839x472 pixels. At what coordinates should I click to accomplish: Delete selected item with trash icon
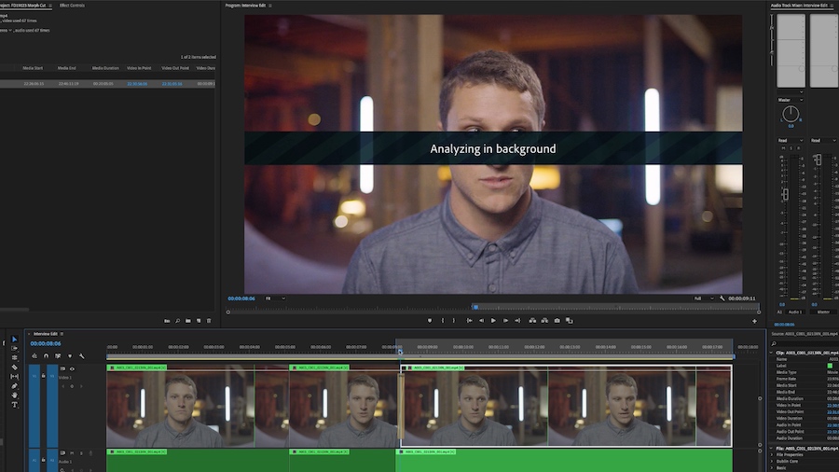pyautogui.click(x=209, y=321)
